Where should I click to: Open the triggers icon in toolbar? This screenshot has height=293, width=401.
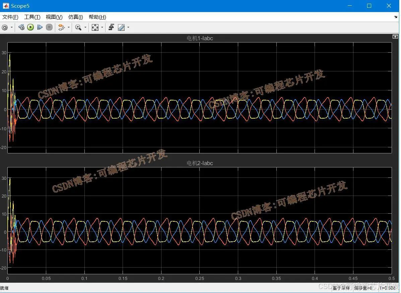(111, 27)
